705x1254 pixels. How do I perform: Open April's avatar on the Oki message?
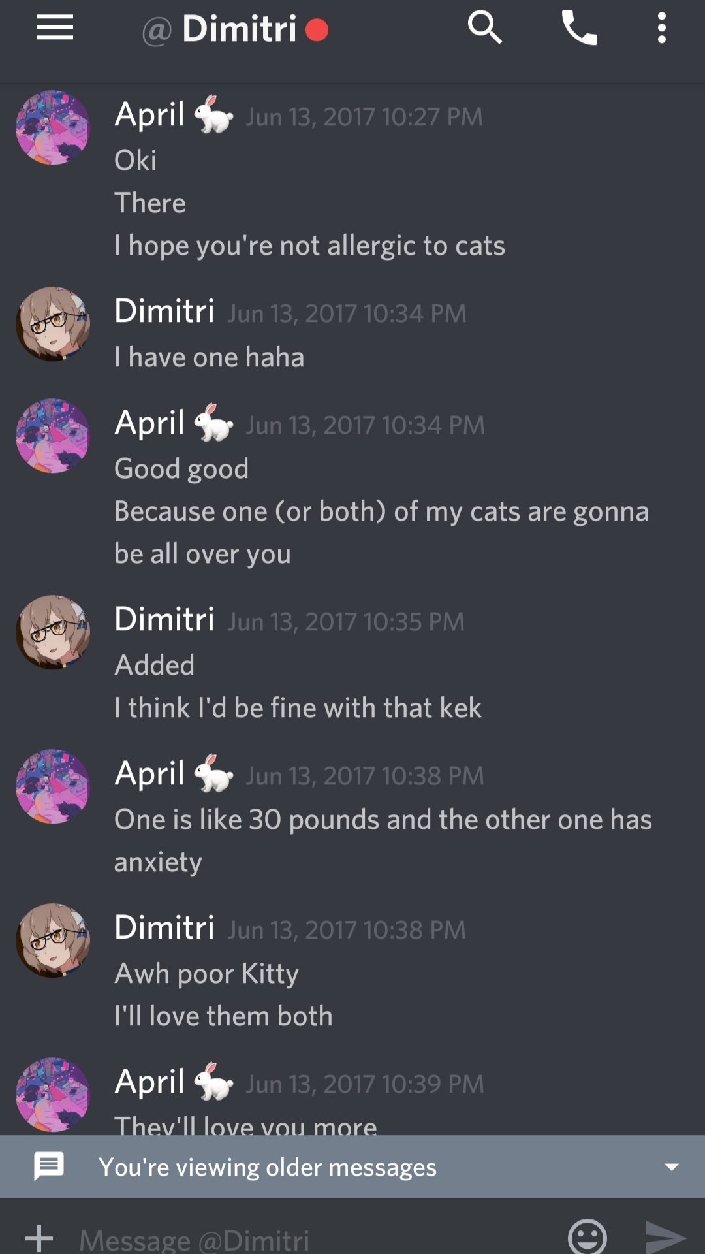coord(53,127)
